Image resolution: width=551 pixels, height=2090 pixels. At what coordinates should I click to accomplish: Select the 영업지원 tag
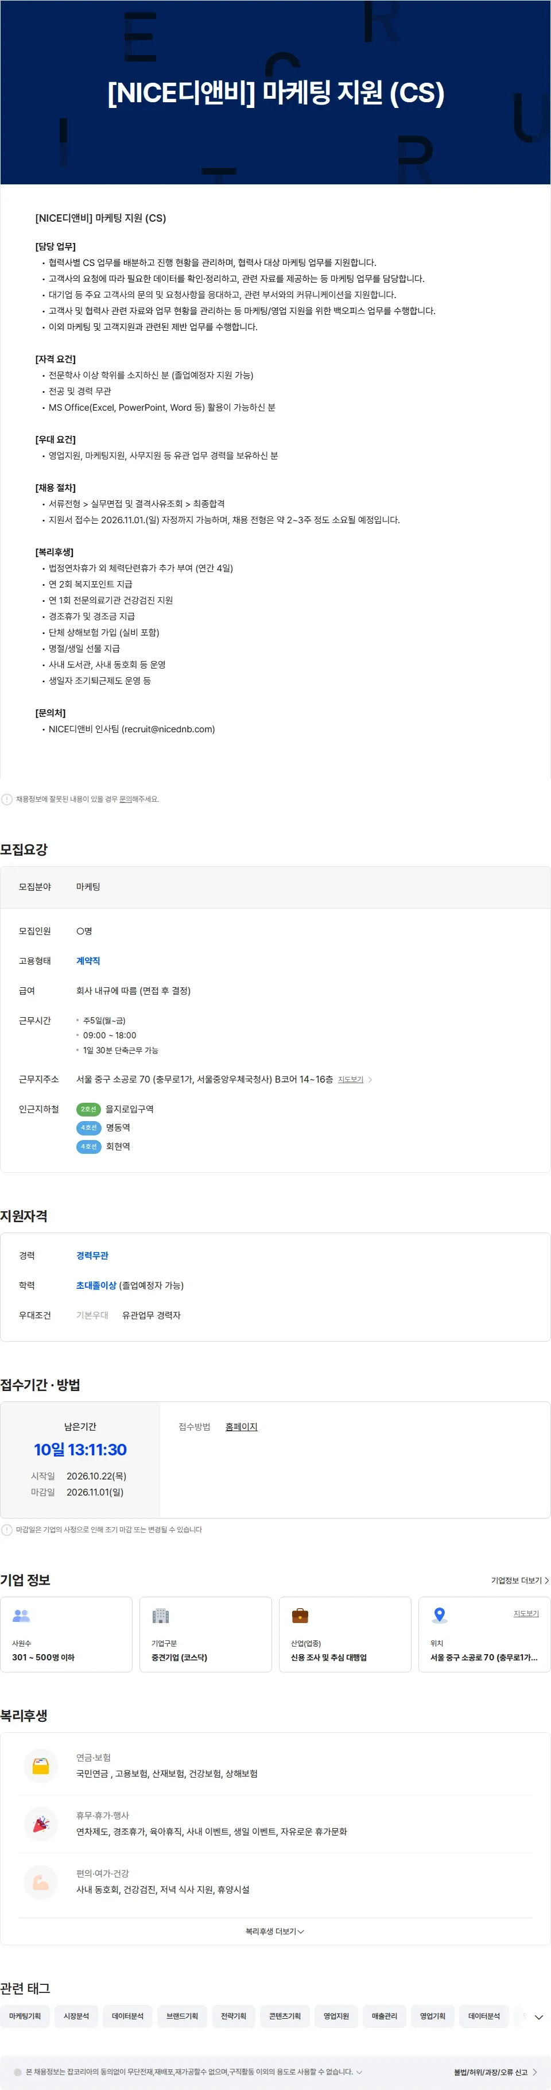tap(336, 2015)
